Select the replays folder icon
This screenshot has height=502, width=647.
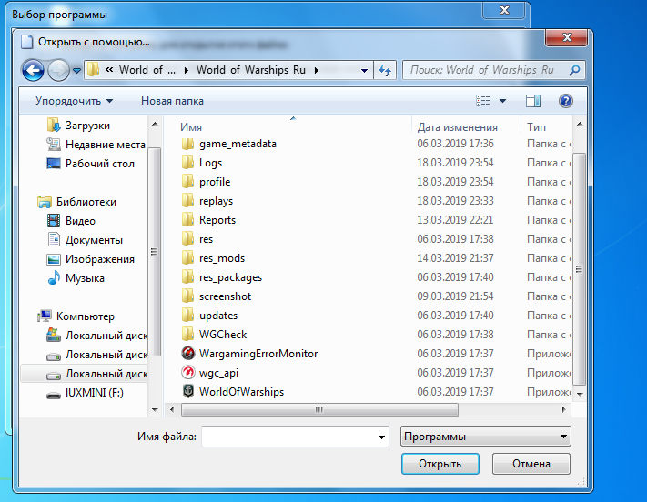187,201
